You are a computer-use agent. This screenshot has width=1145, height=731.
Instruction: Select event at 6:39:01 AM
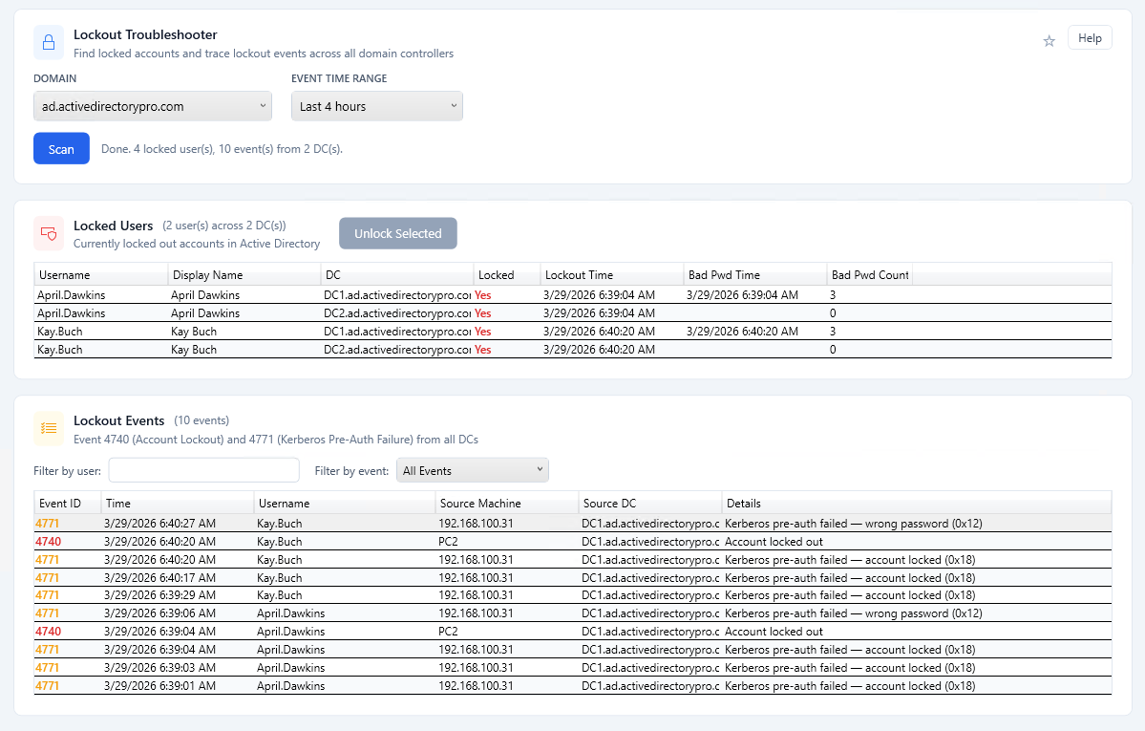pos(573,686)
